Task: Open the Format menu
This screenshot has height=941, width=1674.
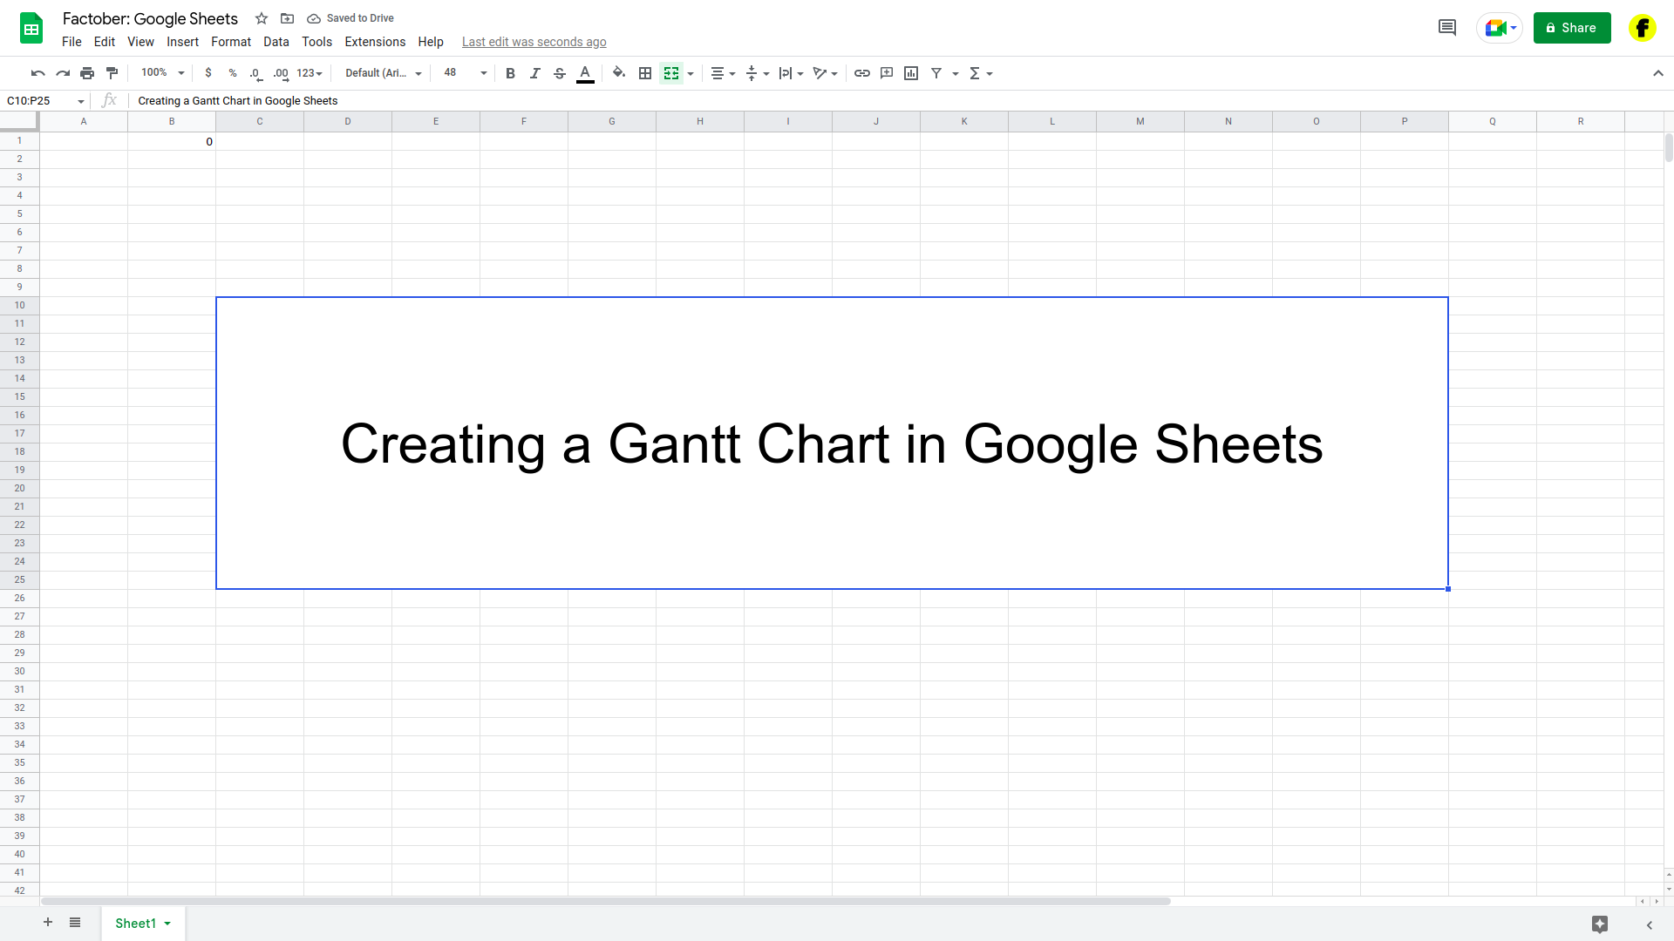Action: click(231, 42)
